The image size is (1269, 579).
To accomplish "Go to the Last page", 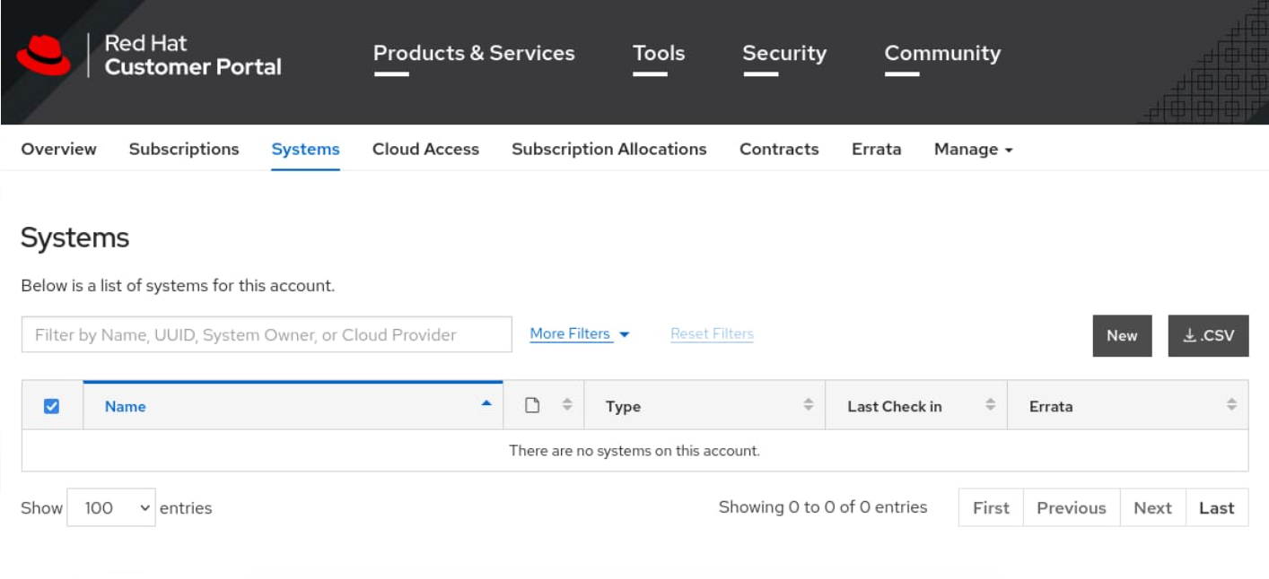I will tap(1216, 507).
